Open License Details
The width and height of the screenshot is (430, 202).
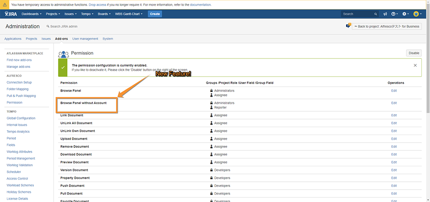coord(17,199)
